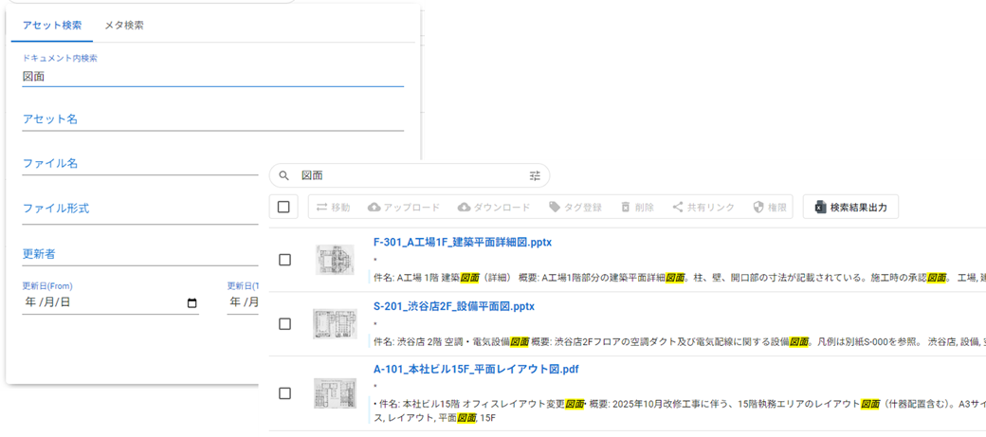
Task: Switch to the メタ検索 tab
Action: click(124, 25)
